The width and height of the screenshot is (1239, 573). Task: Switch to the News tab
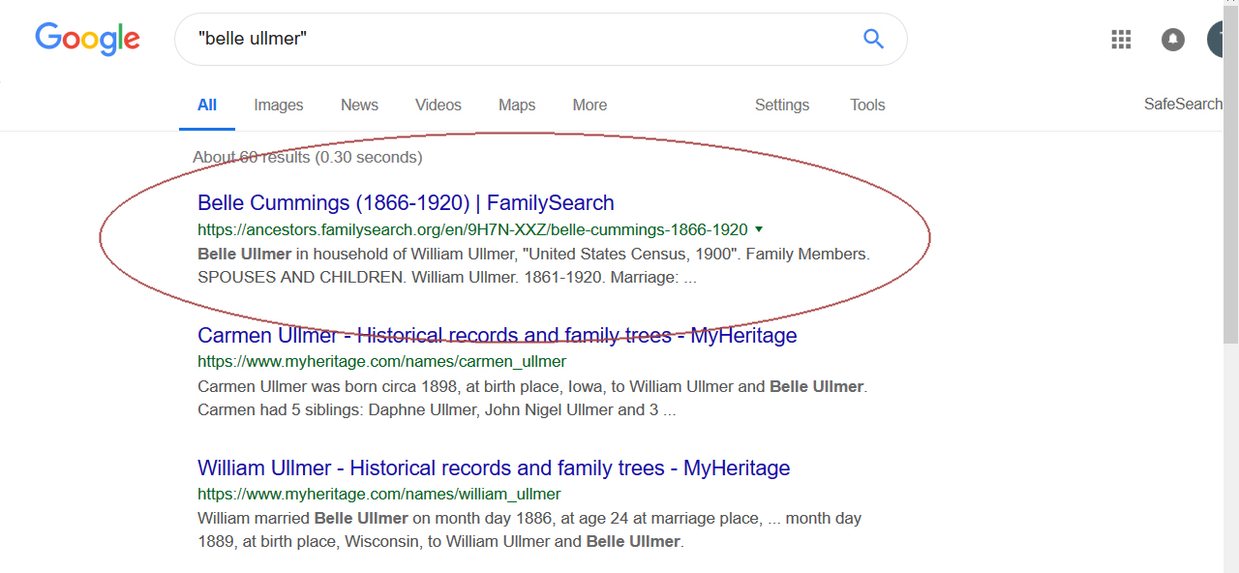359,105
